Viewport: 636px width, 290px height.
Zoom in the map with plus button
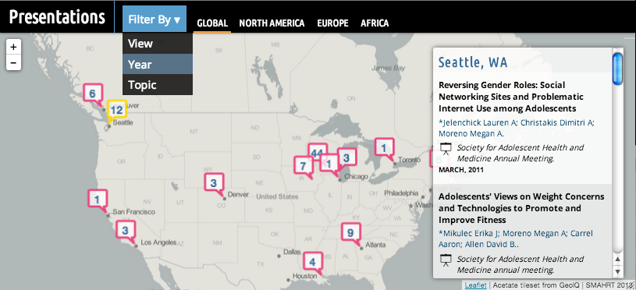[x=13, y=48]
